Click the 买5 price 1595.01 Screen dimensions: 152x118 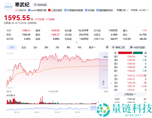point(131,90)
